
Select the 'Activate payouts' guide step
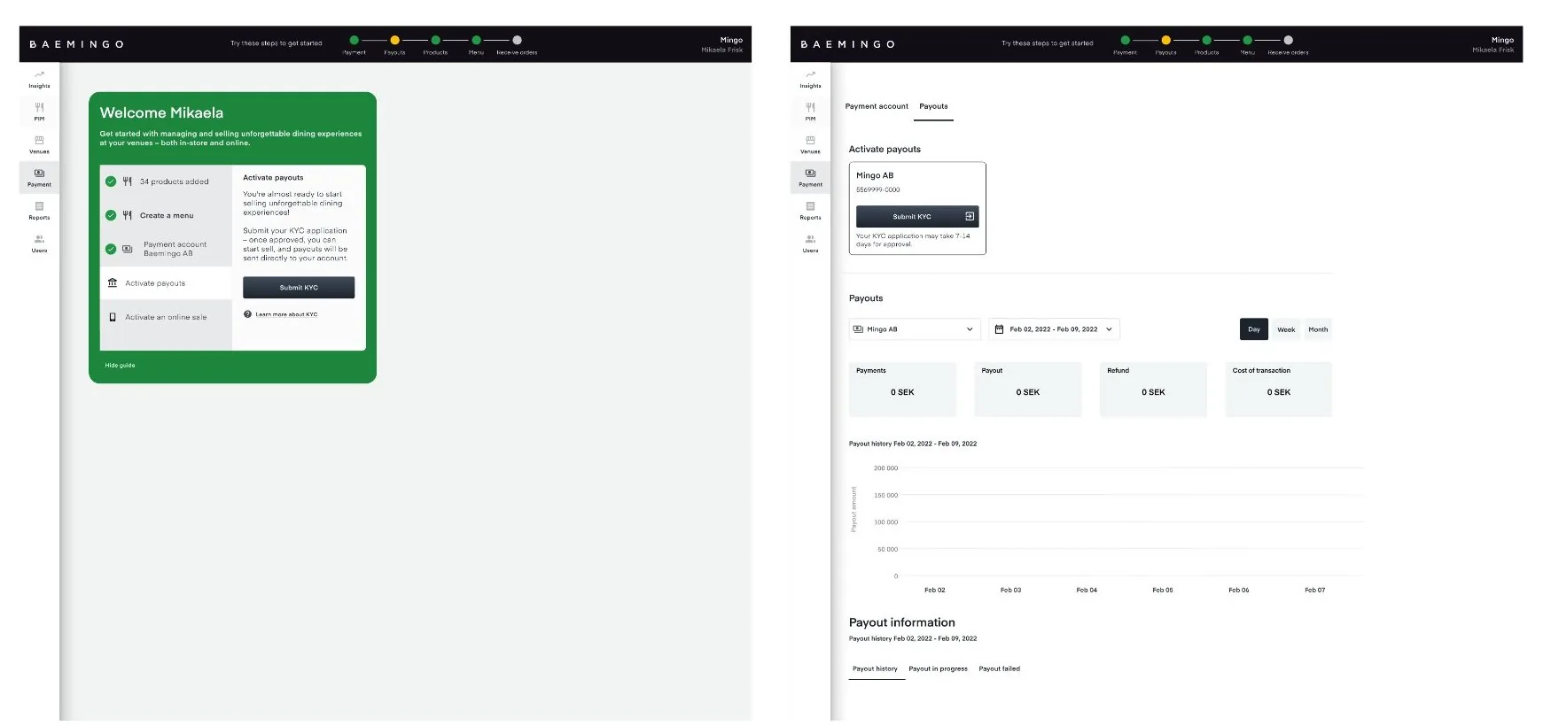click(166, 283)
